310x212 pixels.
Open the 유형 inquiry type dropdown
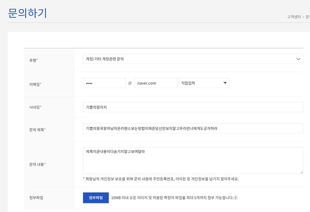[x=193, y=59]
